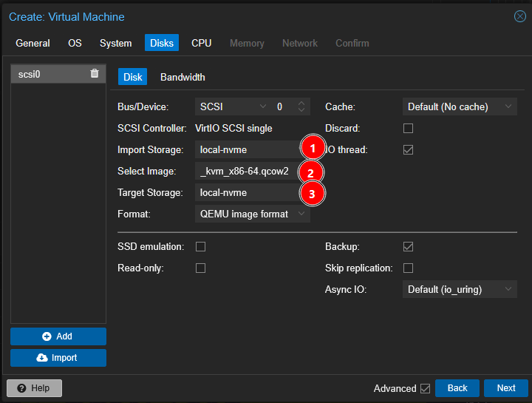Check the Read-only option
Image resolution: width=532 pixels, height=403 pixels.
point(200,268)
